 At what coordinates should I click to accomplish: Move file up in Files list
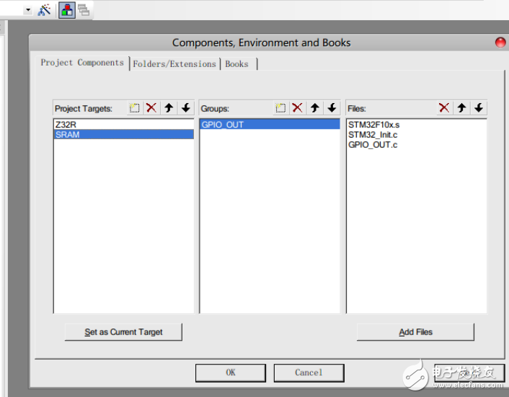(x=461, y=107)
